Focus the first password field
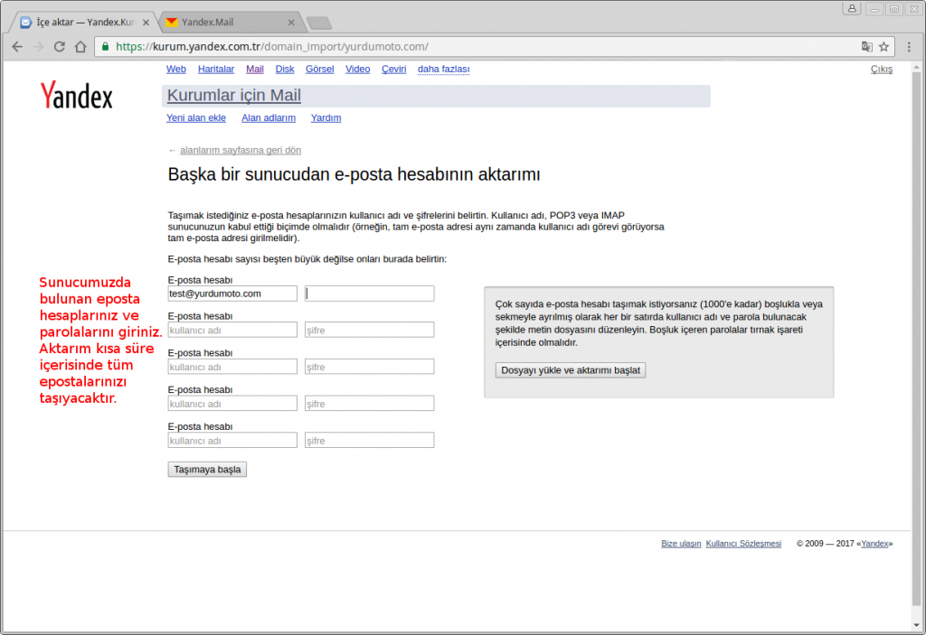This screenshot has height=635, width=926. pos(369,294)
